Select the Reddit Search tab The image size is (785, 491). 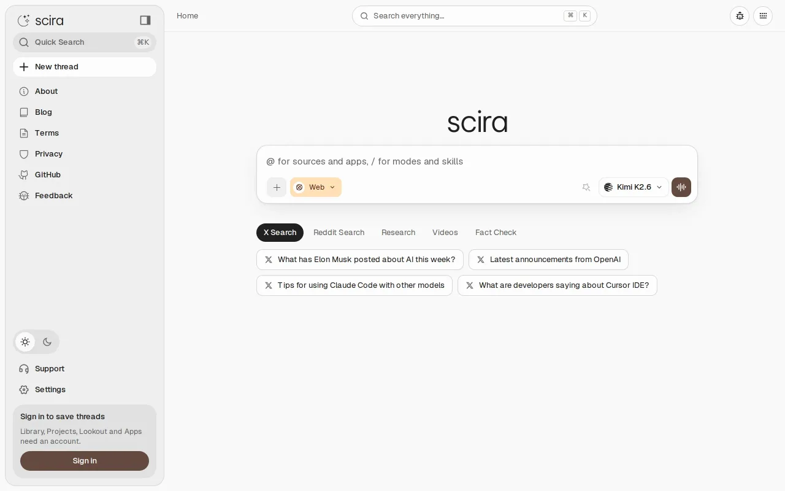[339, 233]
